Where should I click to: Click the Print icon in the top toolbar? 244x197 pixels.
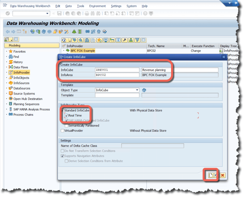(x=87, y=13)
